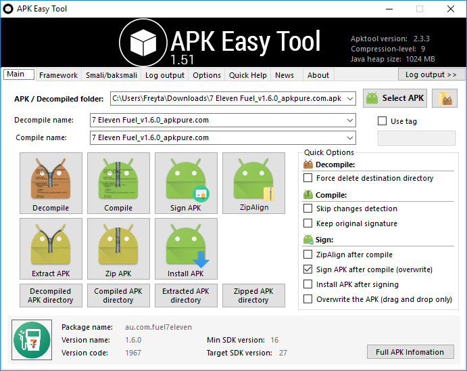Click the Install APK icon button
This screenshot has height=371, width=467.
[x=186, y=248]
